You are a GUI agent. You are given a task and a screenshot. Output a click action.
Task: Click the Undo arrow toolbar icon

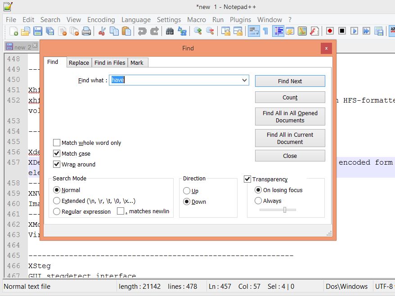click(x=142, y=31)
